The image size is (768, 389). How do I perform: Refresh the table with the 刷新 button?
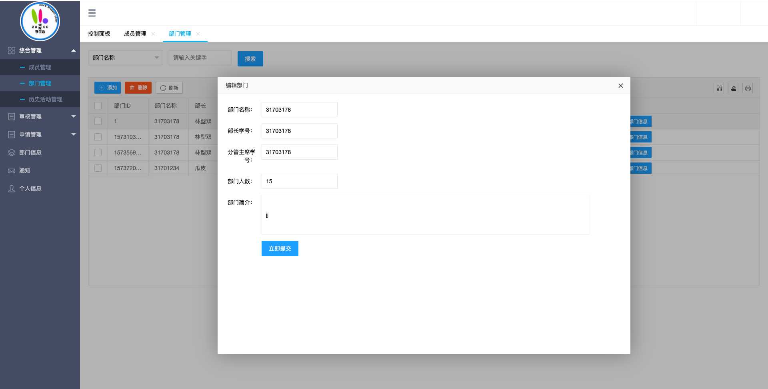tap(169, 88)
